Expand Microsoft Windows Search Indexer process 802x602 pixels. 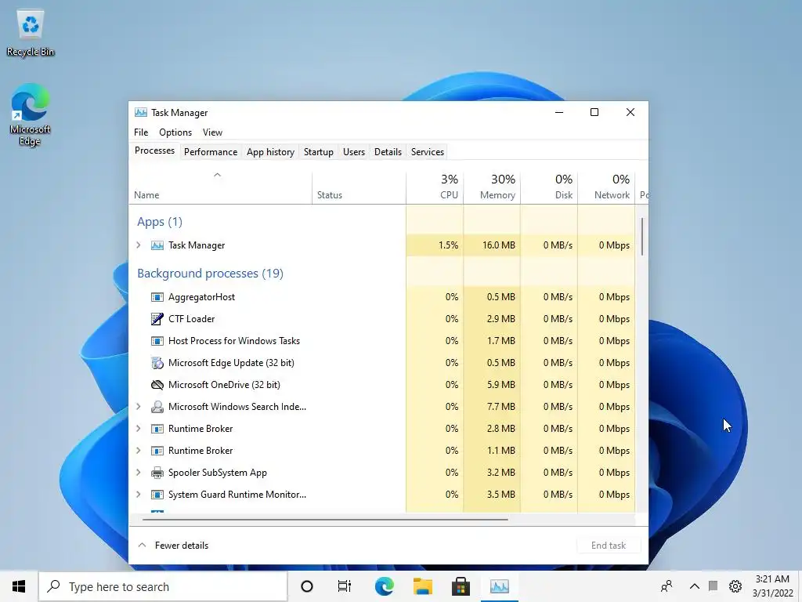tap(138, 407)
